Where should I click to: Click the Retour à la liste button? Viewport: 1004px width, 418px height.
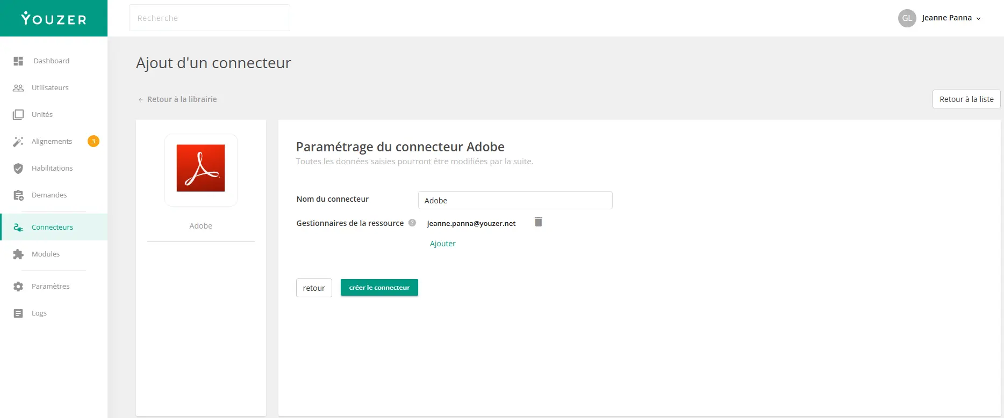pyautogui.click(x=966, y=99)
